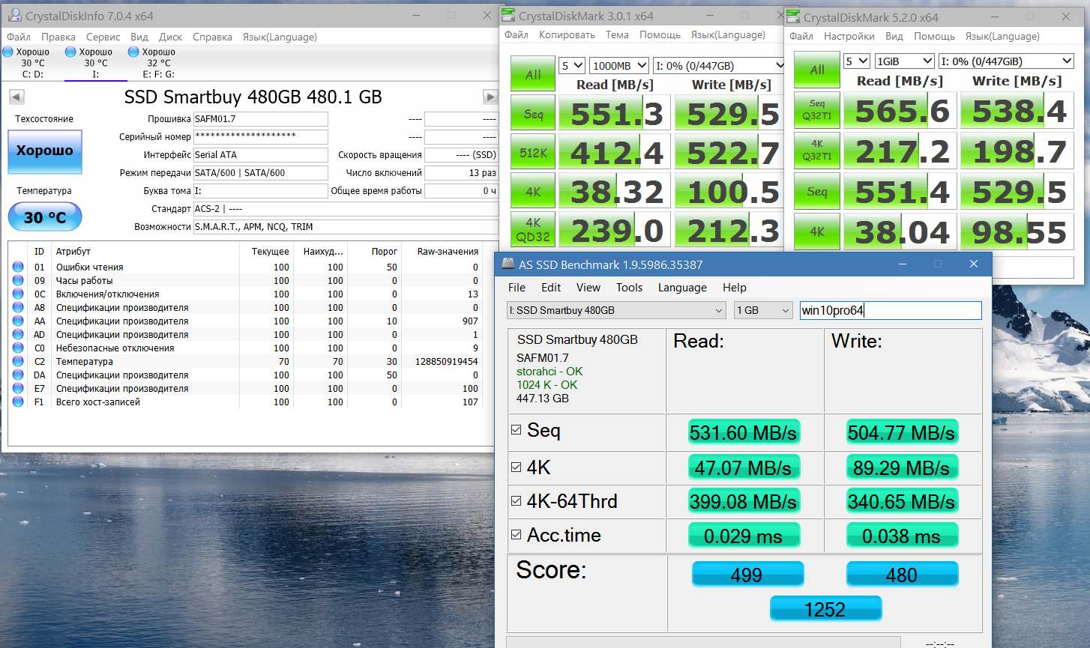This screenshot has height=648, width=1090.
Task: Open Копировать menu in CrystalDiskMark 3.0.1
Action: tap(567, 34)
